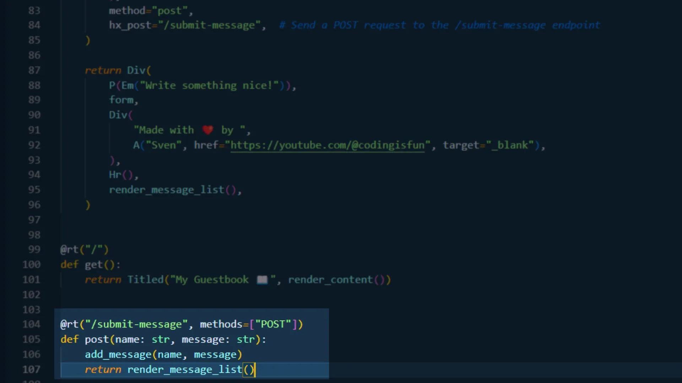Click 'hx_post' attribute on line 84

(130, 26)
